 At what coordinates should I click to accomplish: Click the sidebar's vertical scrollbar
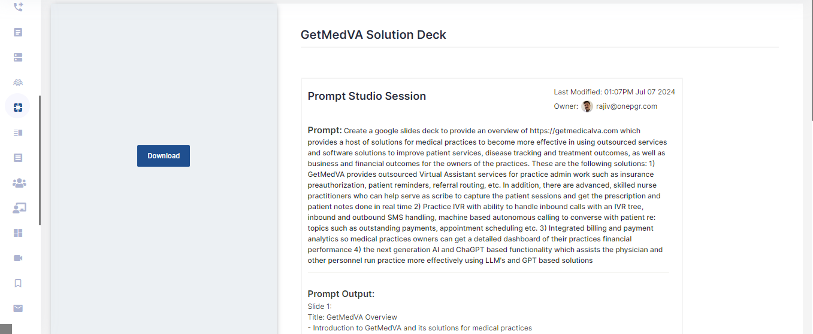click(40, 160)
